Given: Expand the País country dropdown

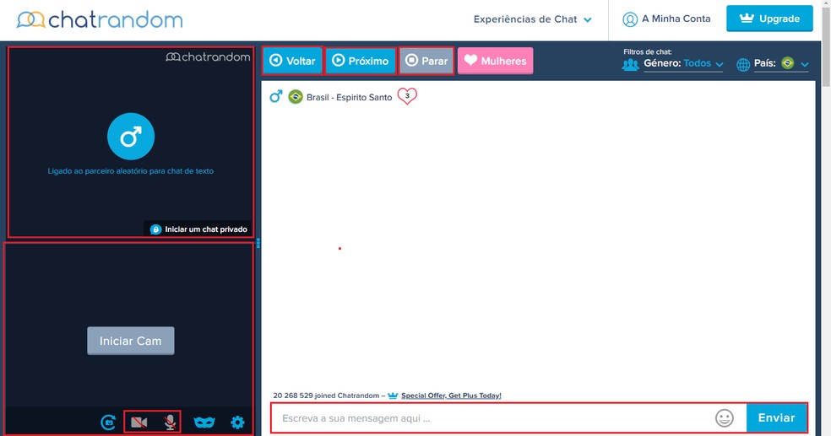Looking at the screenshot, I should [x=782, y=63].
